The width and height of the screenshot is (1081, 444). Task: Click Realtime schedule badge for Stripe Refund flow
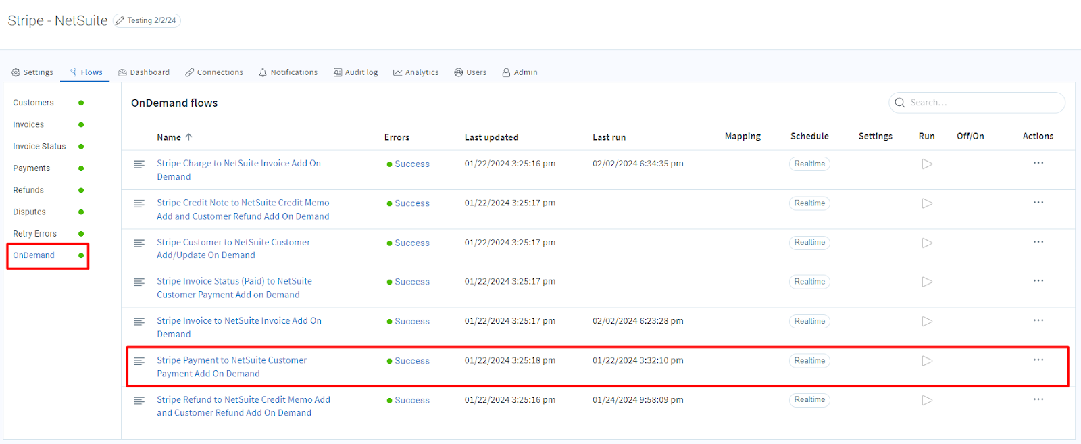809,400
